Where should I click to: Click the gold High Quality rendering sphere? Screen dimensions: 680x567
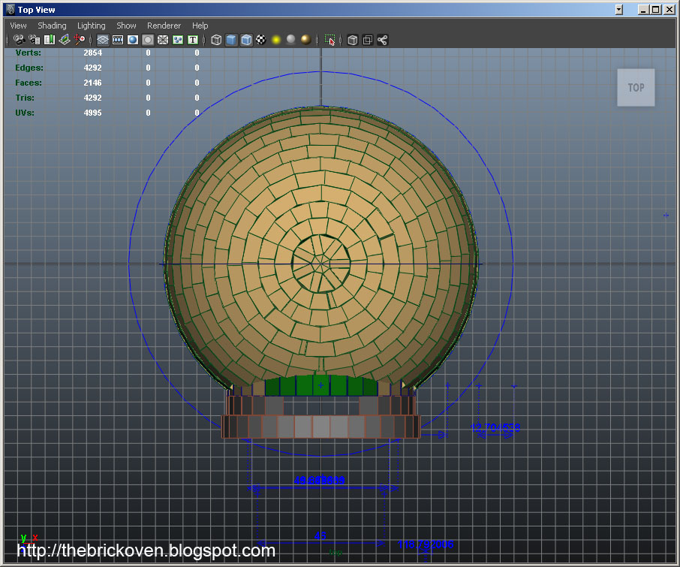[306, 40]
